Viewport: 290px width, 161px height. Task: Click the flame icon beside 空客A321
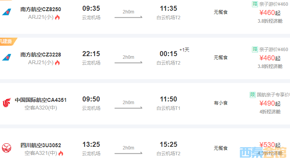tap(61, 153)
